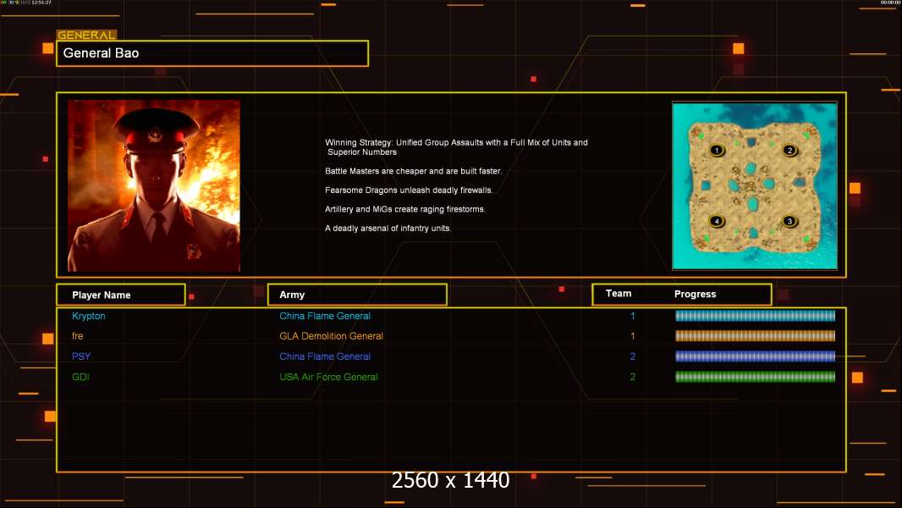Click Krypton's team number 1

pos(633,316)
